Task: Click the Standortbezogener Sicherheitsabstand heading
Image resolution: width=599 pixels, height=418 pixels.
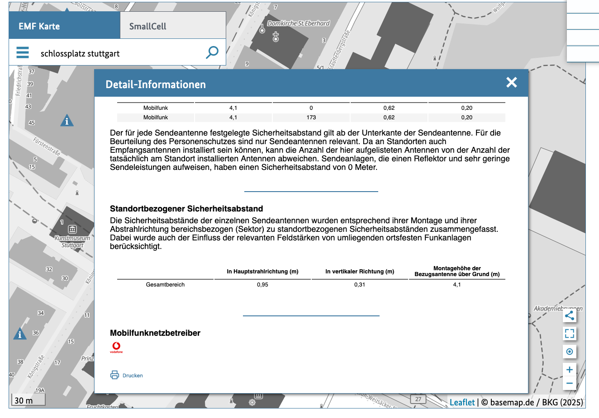Action: pos(186,209)
